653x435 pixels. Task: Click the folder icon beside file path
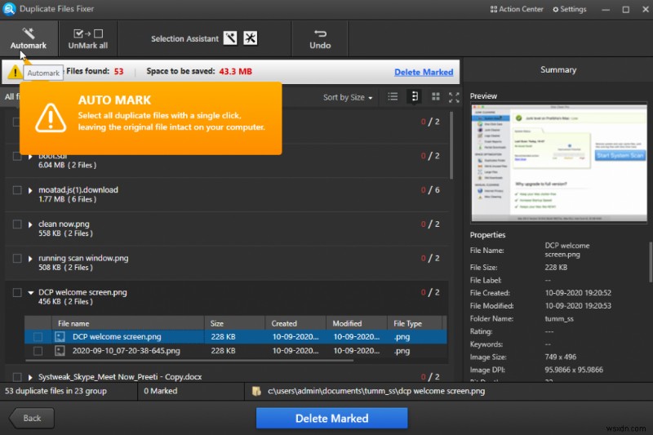tap(256, 391)
